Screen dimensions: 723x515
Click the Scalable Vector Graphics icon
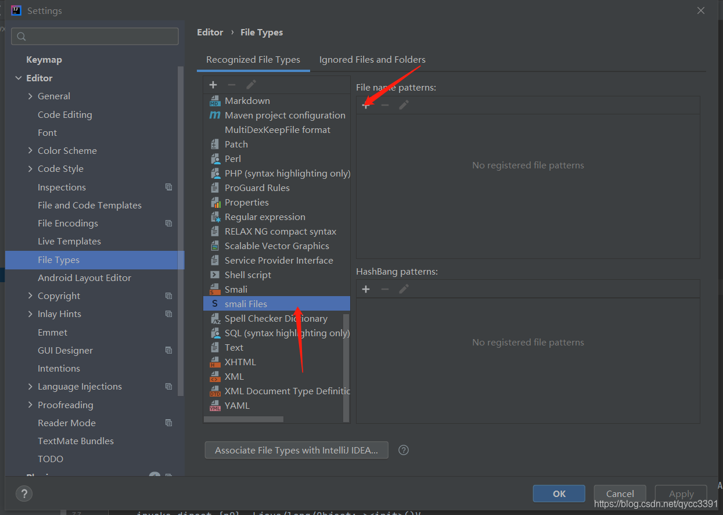pos(215,246)
